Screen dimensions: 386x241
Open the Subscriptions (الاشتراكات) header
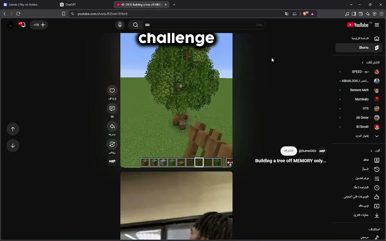coord(371,63)
